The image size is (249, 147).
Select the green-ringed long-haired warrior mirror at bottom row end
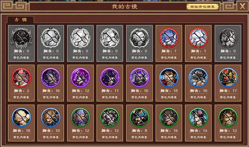(x=228, y=118)
